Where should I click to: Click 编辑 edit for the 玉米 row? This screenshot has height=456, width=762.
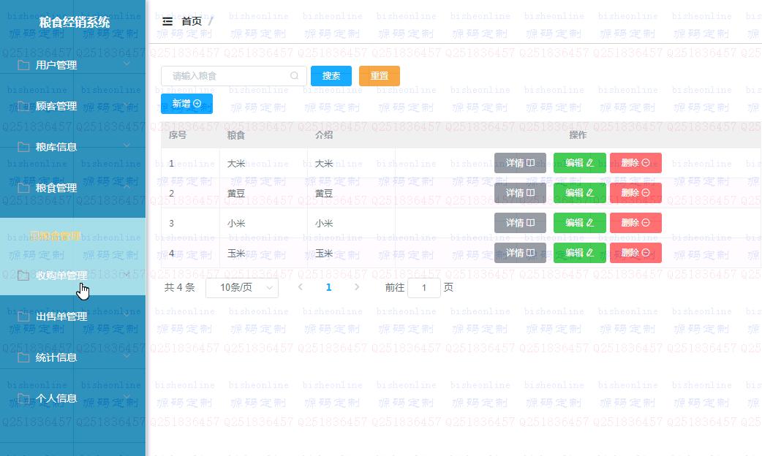pos(580,253)
